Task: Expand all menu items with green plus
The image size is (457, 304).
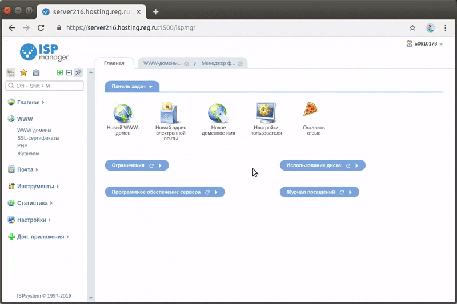Action: 60,72
